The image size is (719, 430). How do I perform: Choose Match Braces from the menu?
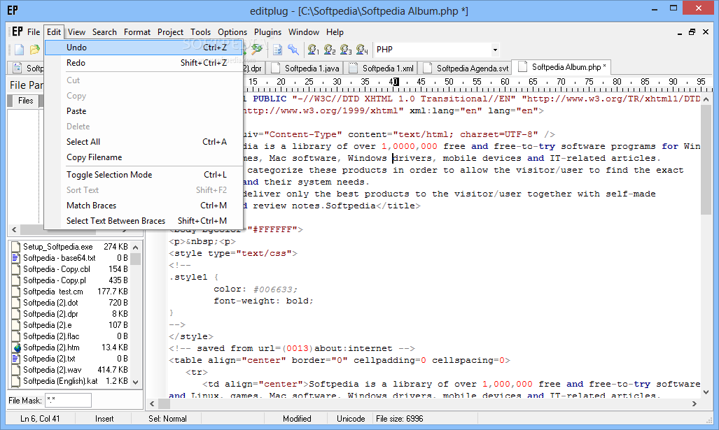click(144, 205)
